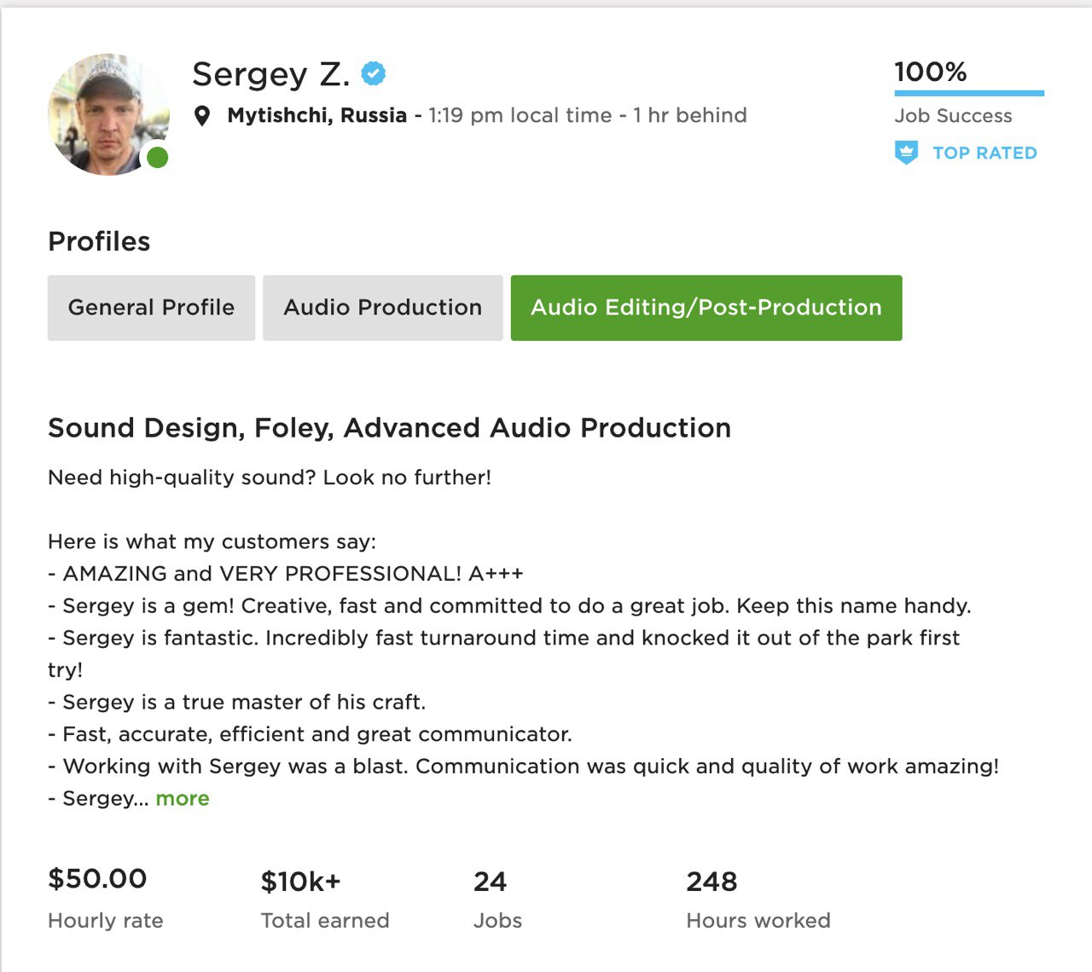
Task: Click the $50.00 hourly rate figure
Action: 97,878
